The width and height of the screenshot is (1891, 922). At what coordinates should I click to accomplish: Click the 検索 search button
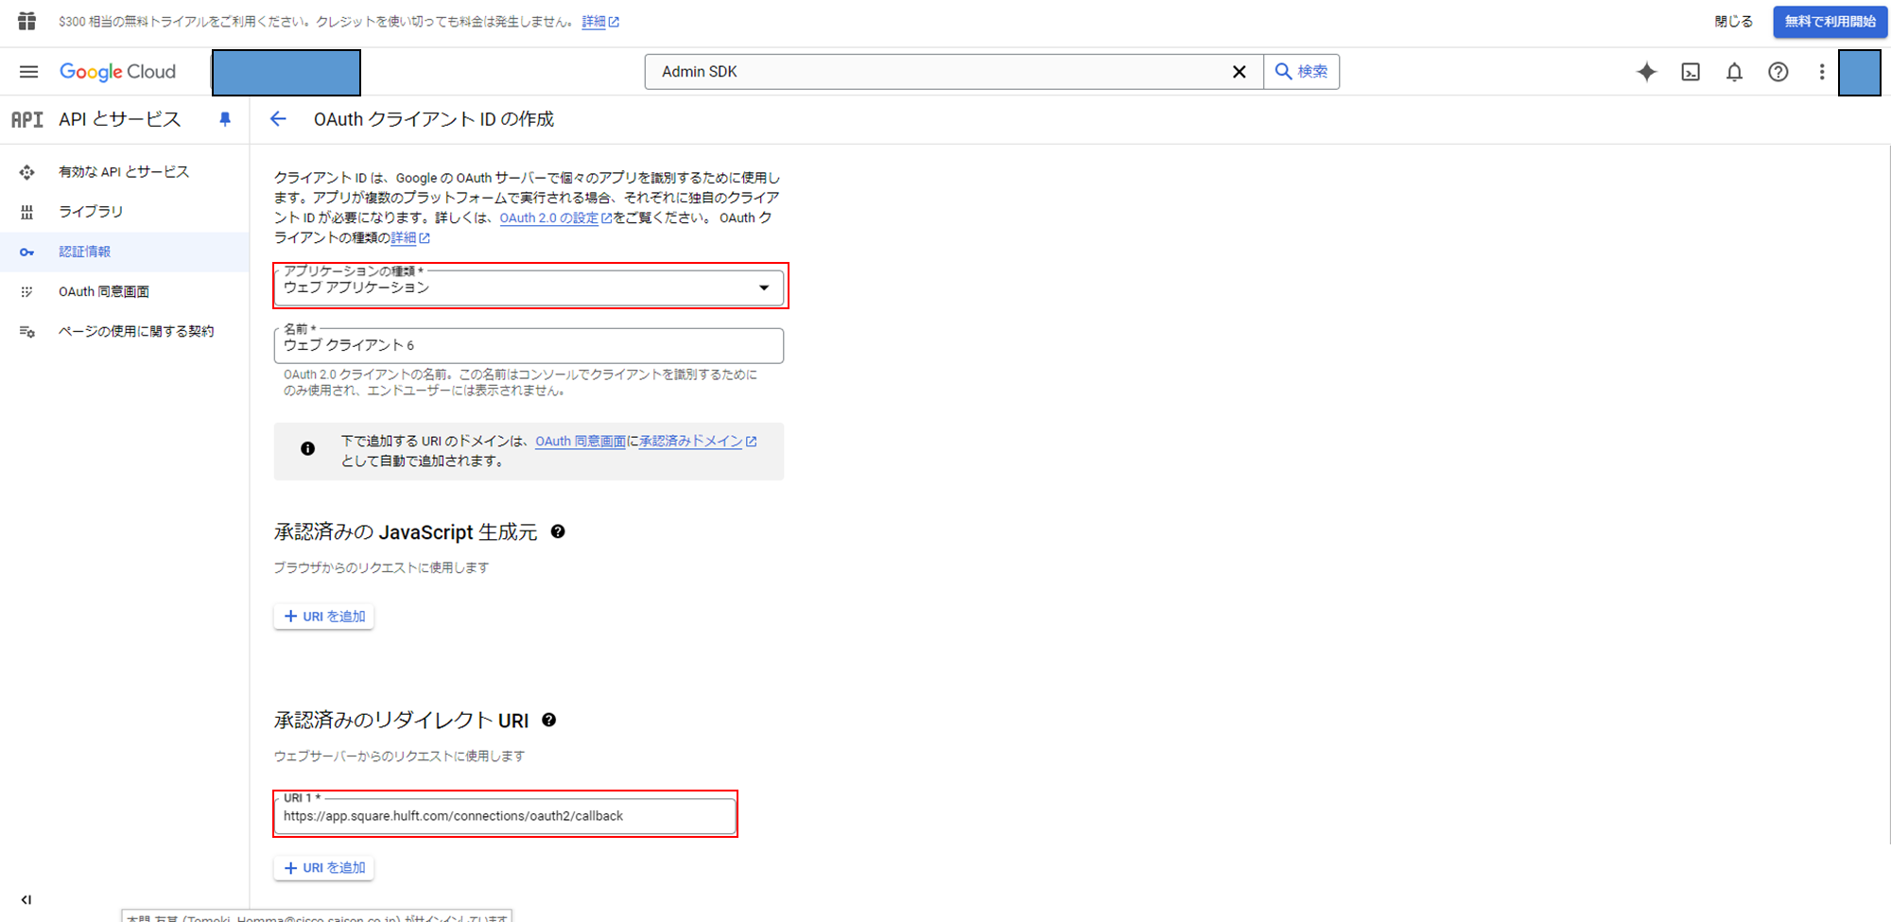tap(1302, 72)
